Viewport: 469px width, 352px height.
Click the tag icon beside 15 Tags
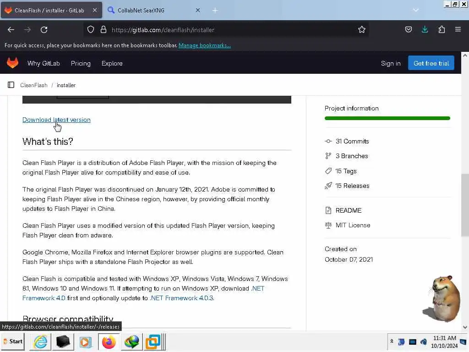coord(328,171)
